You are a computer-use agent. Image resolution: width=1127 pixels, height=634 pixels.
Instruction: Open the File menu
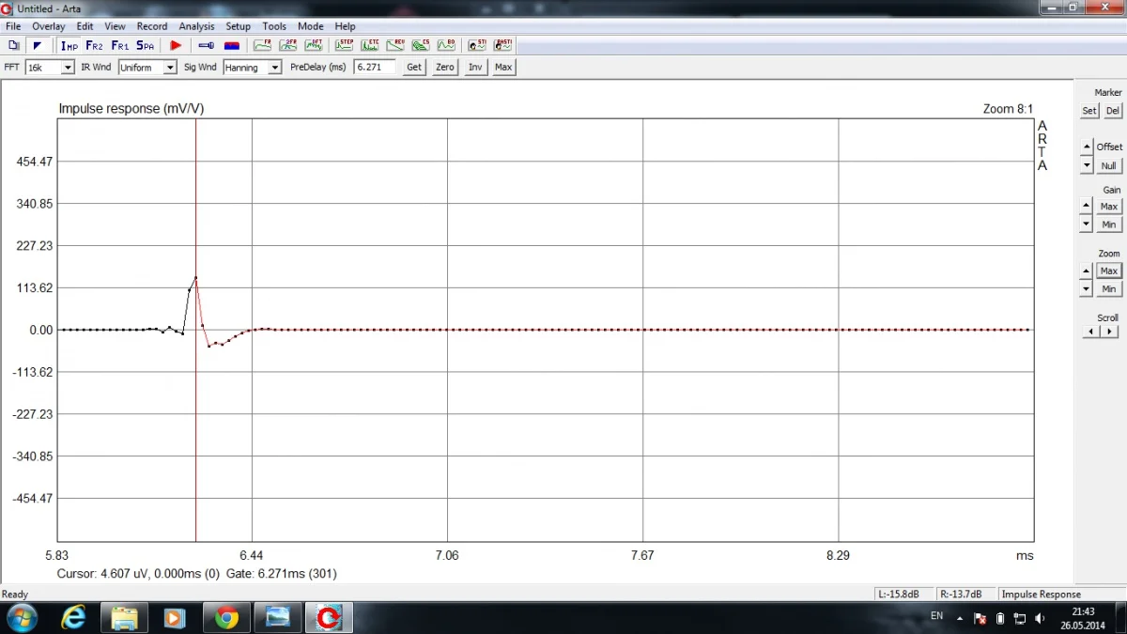(x=13, y=26)
